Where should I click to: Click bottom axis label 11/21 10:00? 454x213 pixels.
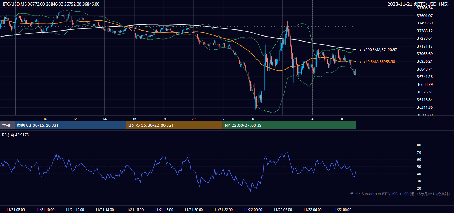click(x=45, y=209)
